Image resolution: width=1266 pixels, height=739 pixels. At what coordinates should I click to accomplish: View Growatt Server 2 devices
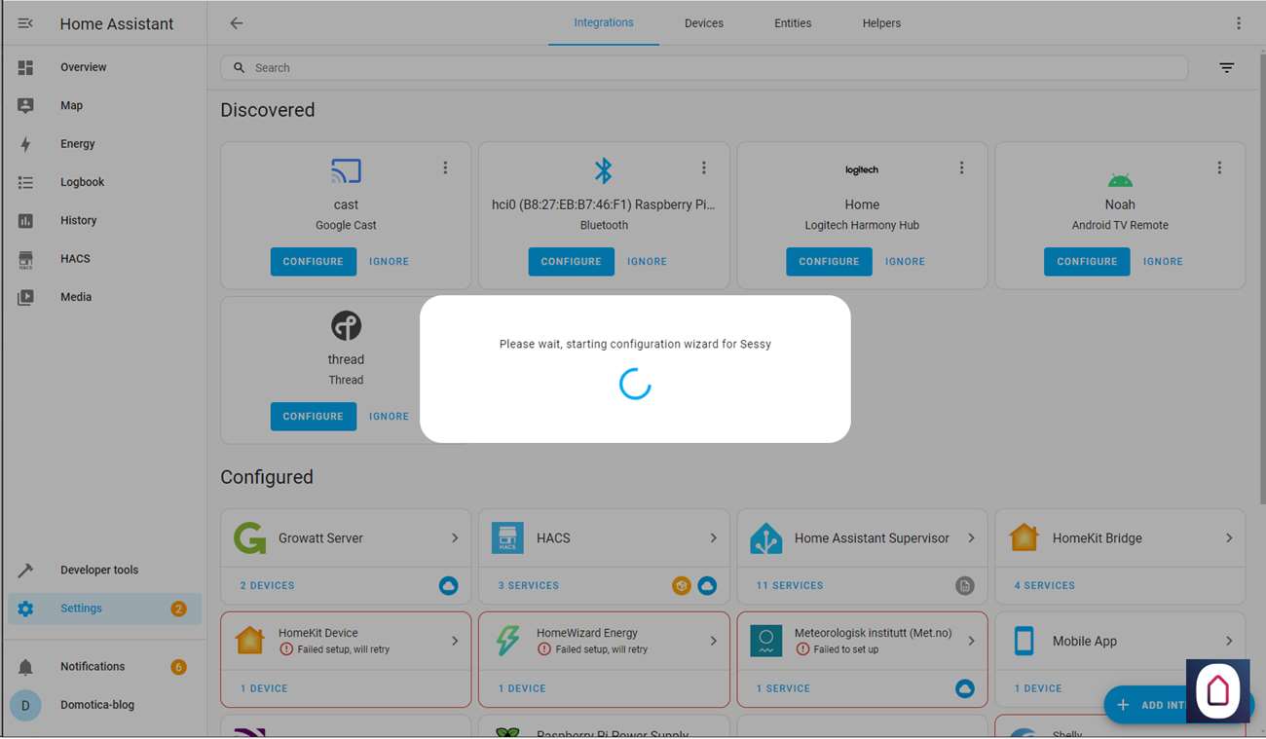[x=268, y=586]
